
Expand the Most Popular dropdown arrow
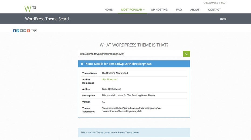144,10
